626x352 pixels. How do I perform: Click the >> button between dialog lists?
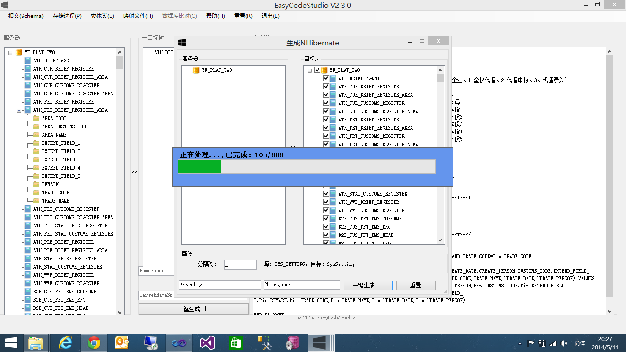(x=294, y=137)
